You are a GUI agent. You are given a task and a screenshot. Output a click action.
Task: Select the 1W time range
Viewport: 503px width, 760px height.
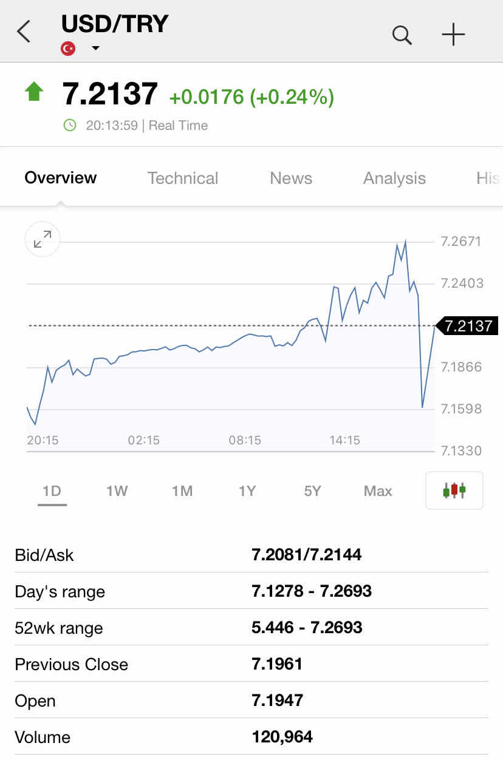click(117, 490)
